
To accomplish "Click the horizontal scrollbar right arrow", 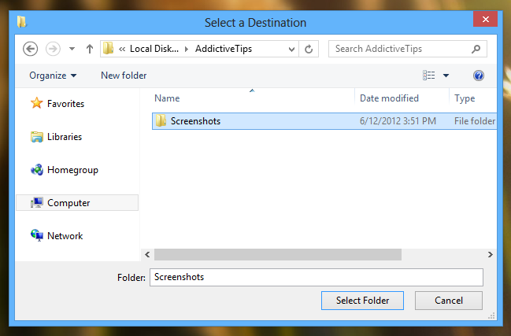I will [490, 255].
